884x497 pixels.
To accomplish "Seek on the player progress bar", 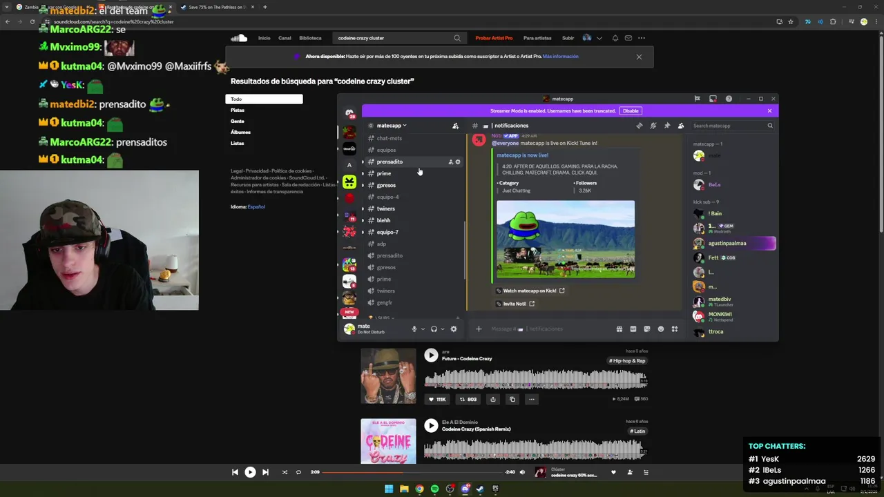I will coord(413,472).
